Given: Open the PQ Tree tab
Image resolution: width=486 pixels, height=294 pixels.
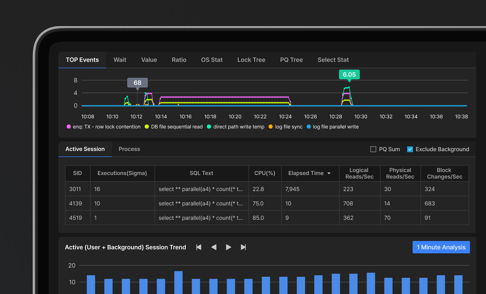Looking at the screenshot, I should click(291, 60).
